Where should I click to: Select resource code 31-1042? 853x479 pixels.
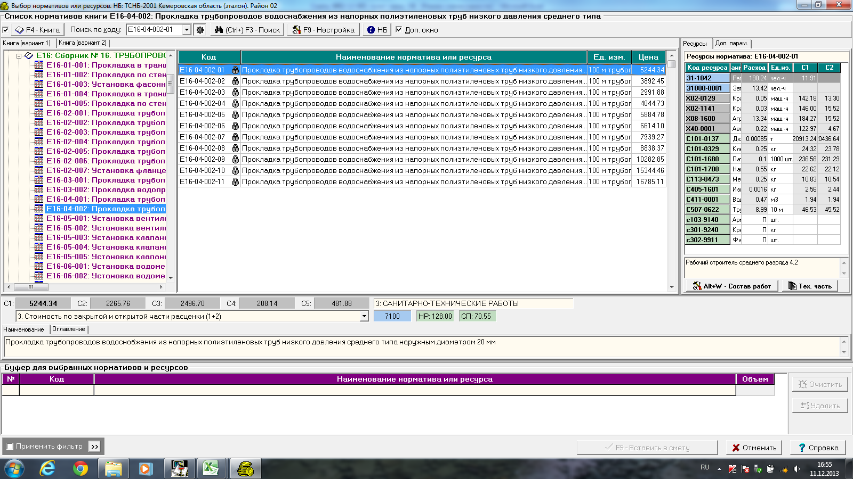[x=707, y=78]
